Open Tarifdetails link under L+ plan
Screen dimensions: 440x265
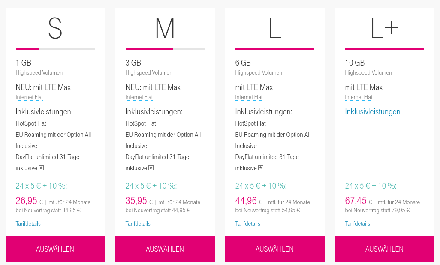[358, 223]
